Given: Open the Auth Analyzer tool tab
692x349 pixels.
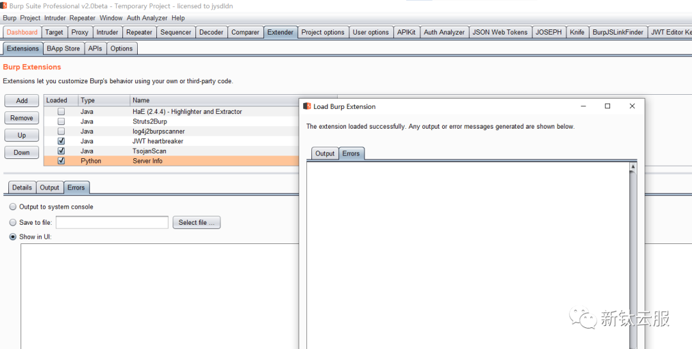Looking at the screenshot, I should 444,32.
